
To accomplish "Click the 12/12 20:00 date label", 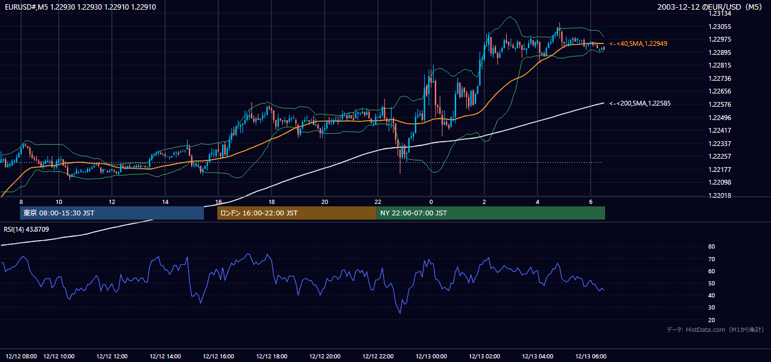I will click(x=325, y=356).
